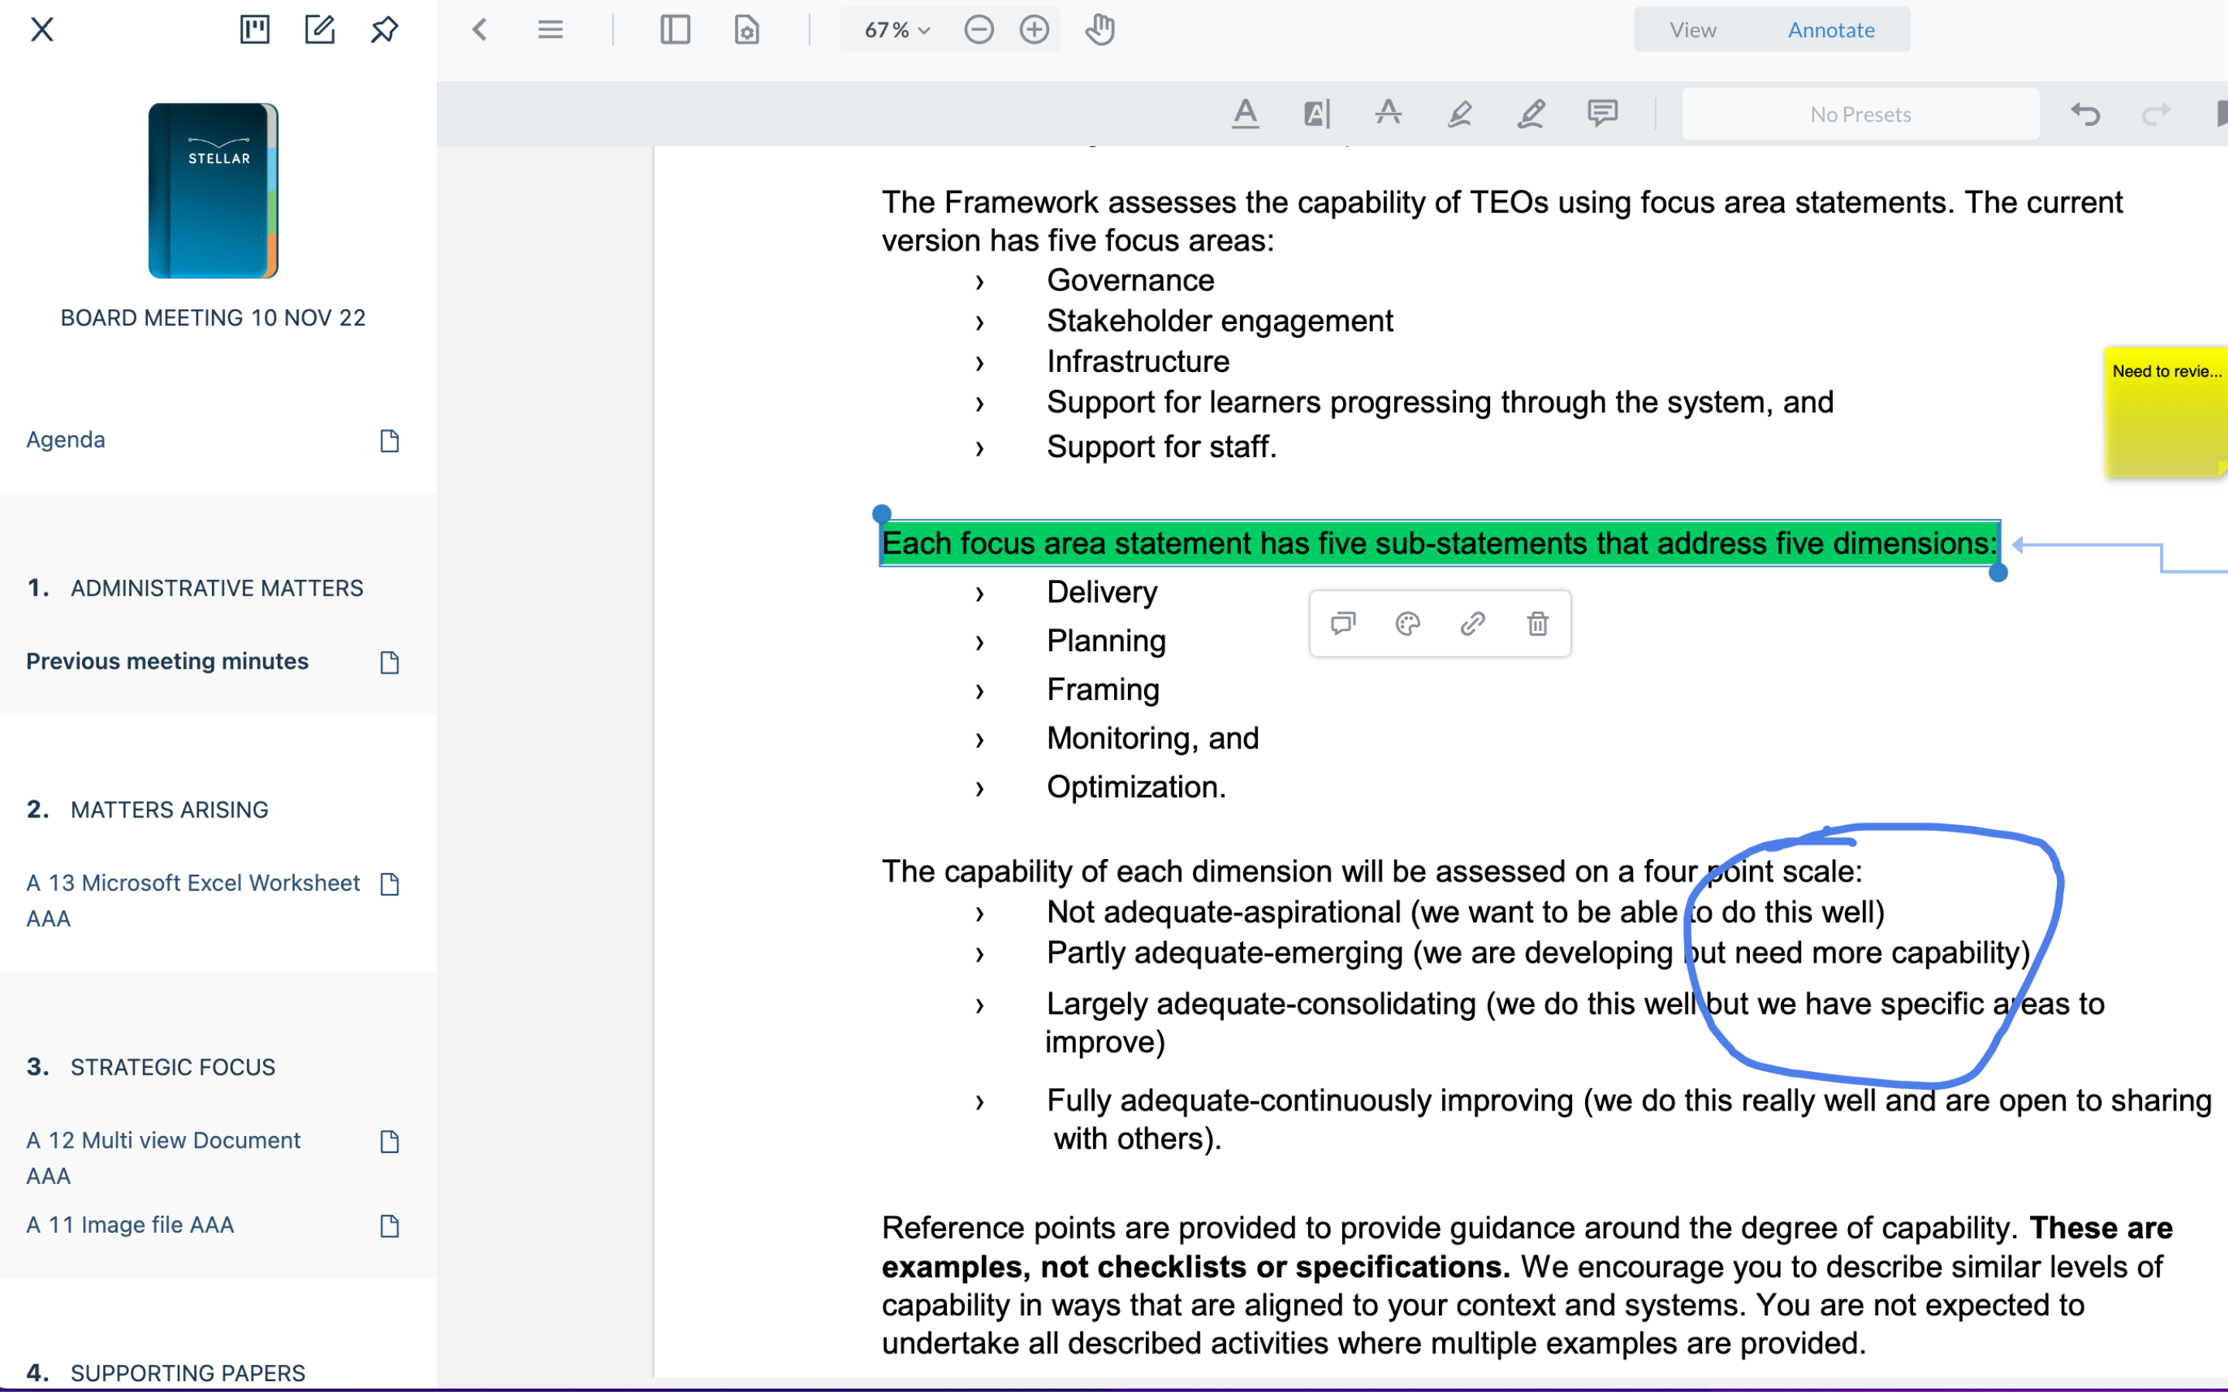The width and height of the screenshot is (2228, 1392).
Task: Open the No Presets dropdown
Action: pos(1860,114)
